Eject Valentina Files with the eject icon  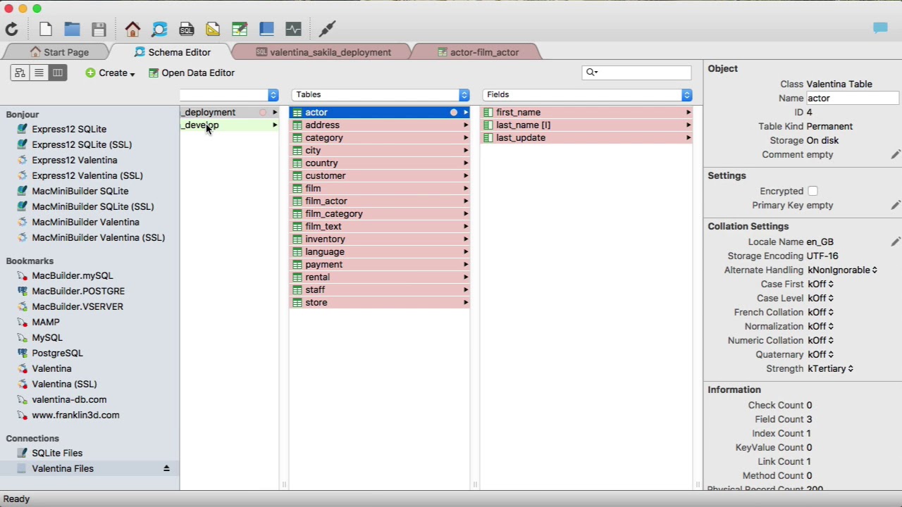pos(166,468)
